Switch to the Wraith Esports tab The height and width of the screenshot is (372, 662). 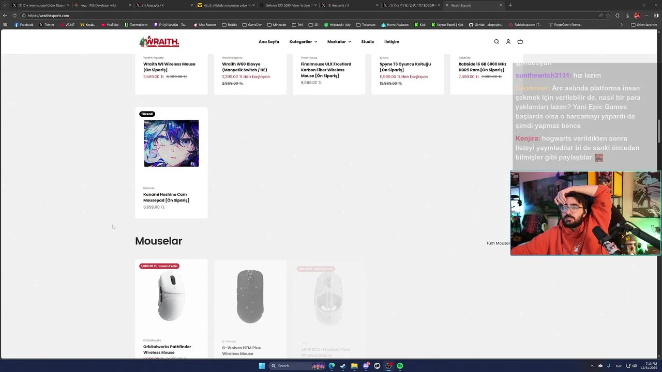[x=473, y=5]
